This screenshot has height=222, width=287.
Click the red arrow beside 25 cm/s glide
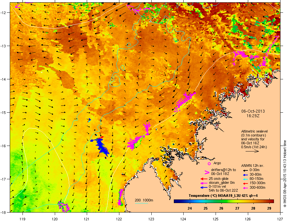point(204,179)
